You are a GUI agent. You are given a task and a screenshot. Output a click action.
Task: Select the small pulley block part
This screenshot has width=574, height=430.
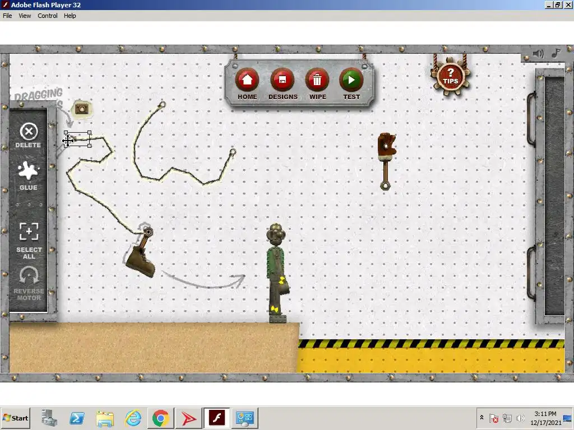click(x=81, y=109)
